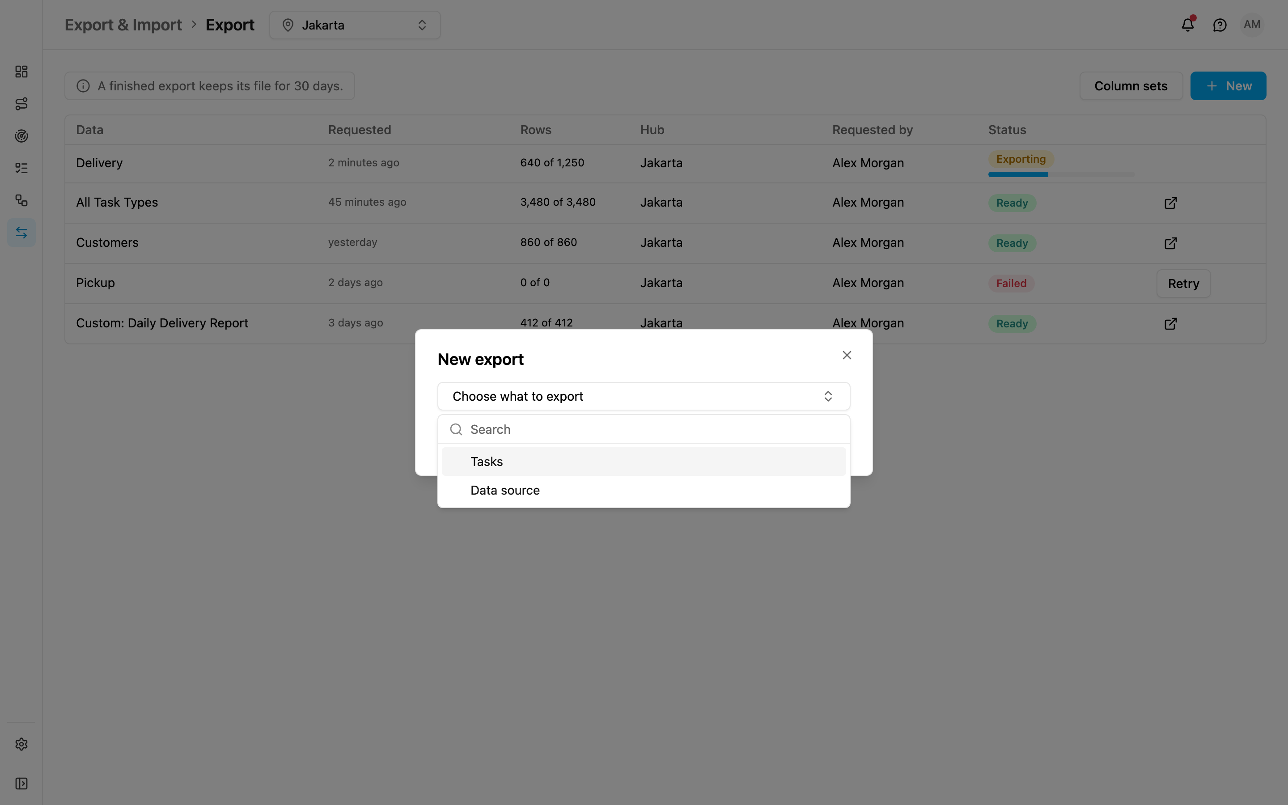Open settings gear in sidebar
Screen dimensions: 1288x805
pyautogui.click(x=21, y=744)
